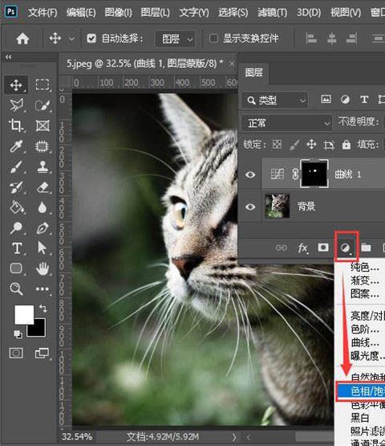Create a new group folder icon
Viewport: 385px width, 446px height.
point(366,248)
